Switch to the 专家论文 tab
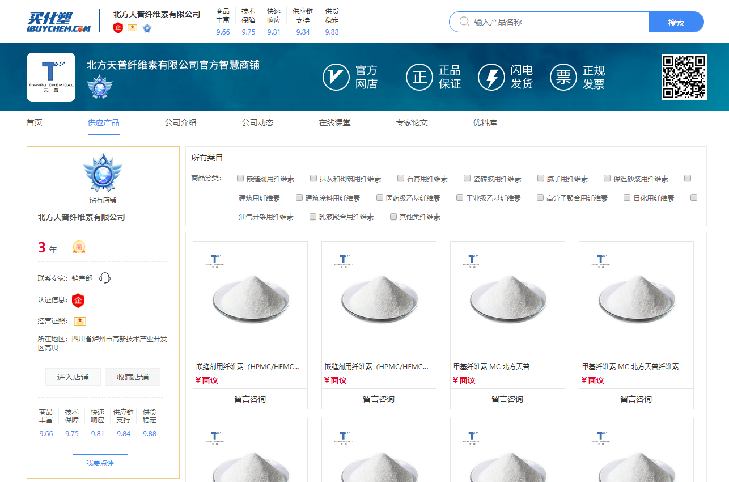Image resolution: width=729 pixels, height=482 pixels. pyautogui.click(x=412, y=122)
